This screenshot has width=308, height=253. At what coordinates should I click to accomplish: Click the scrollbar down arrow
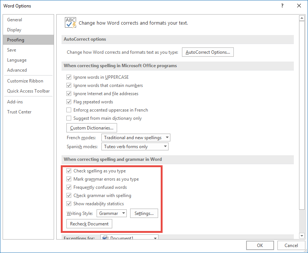pos(302,235)
